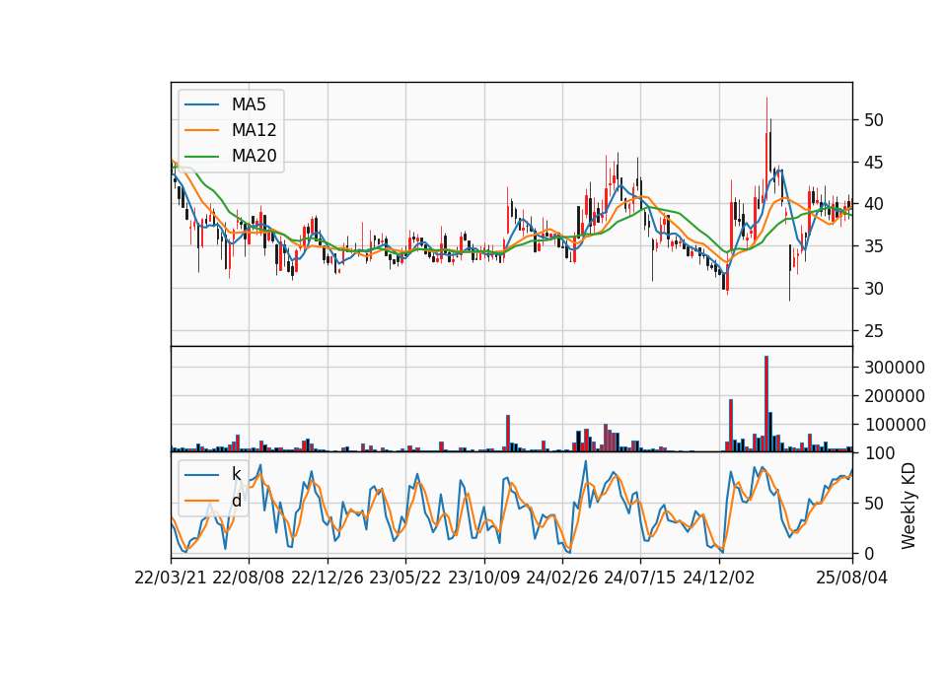Select the 22/08/08 date label
The width and height of the screenshot is (947, 680).
coord(249,578)
